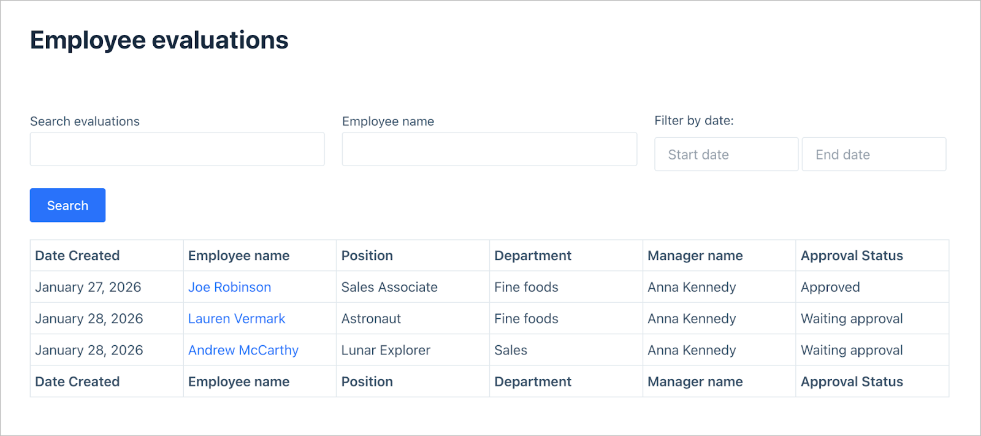Select Anna Kennedy in Andrew McCarthy's row
Screen dimensions: 981x436
(692, 350)
